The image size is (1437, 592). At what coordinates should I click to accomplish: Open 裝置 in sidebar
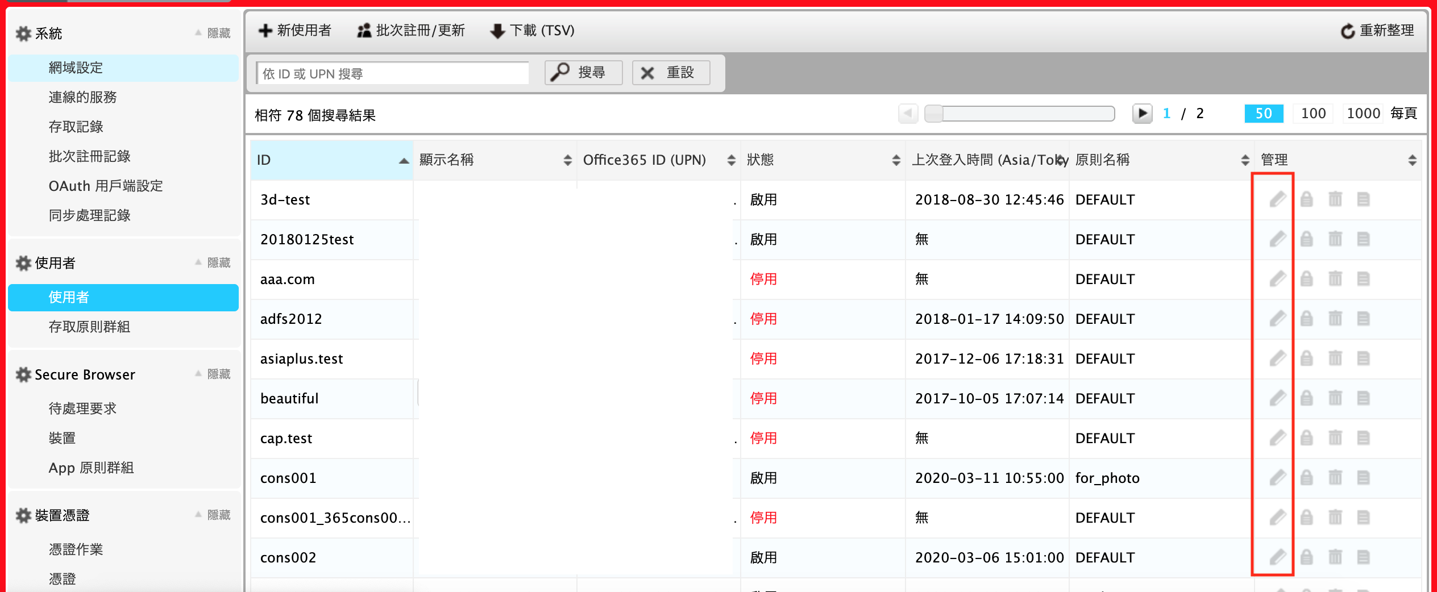pos(123,439)
